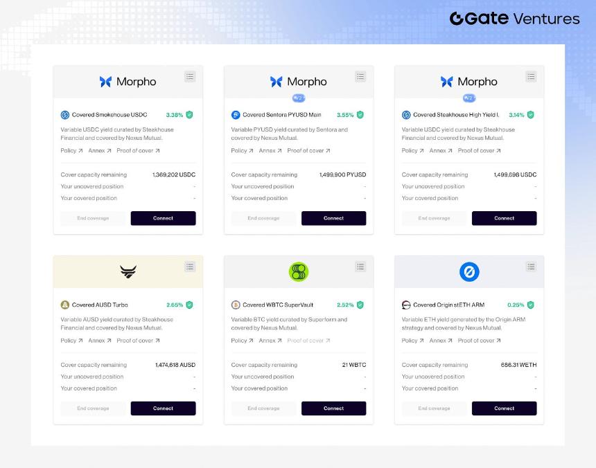Click the 1,474,618 AUSD capacity value
Viewport: 596px width, 468px height.
click(175, 365)
